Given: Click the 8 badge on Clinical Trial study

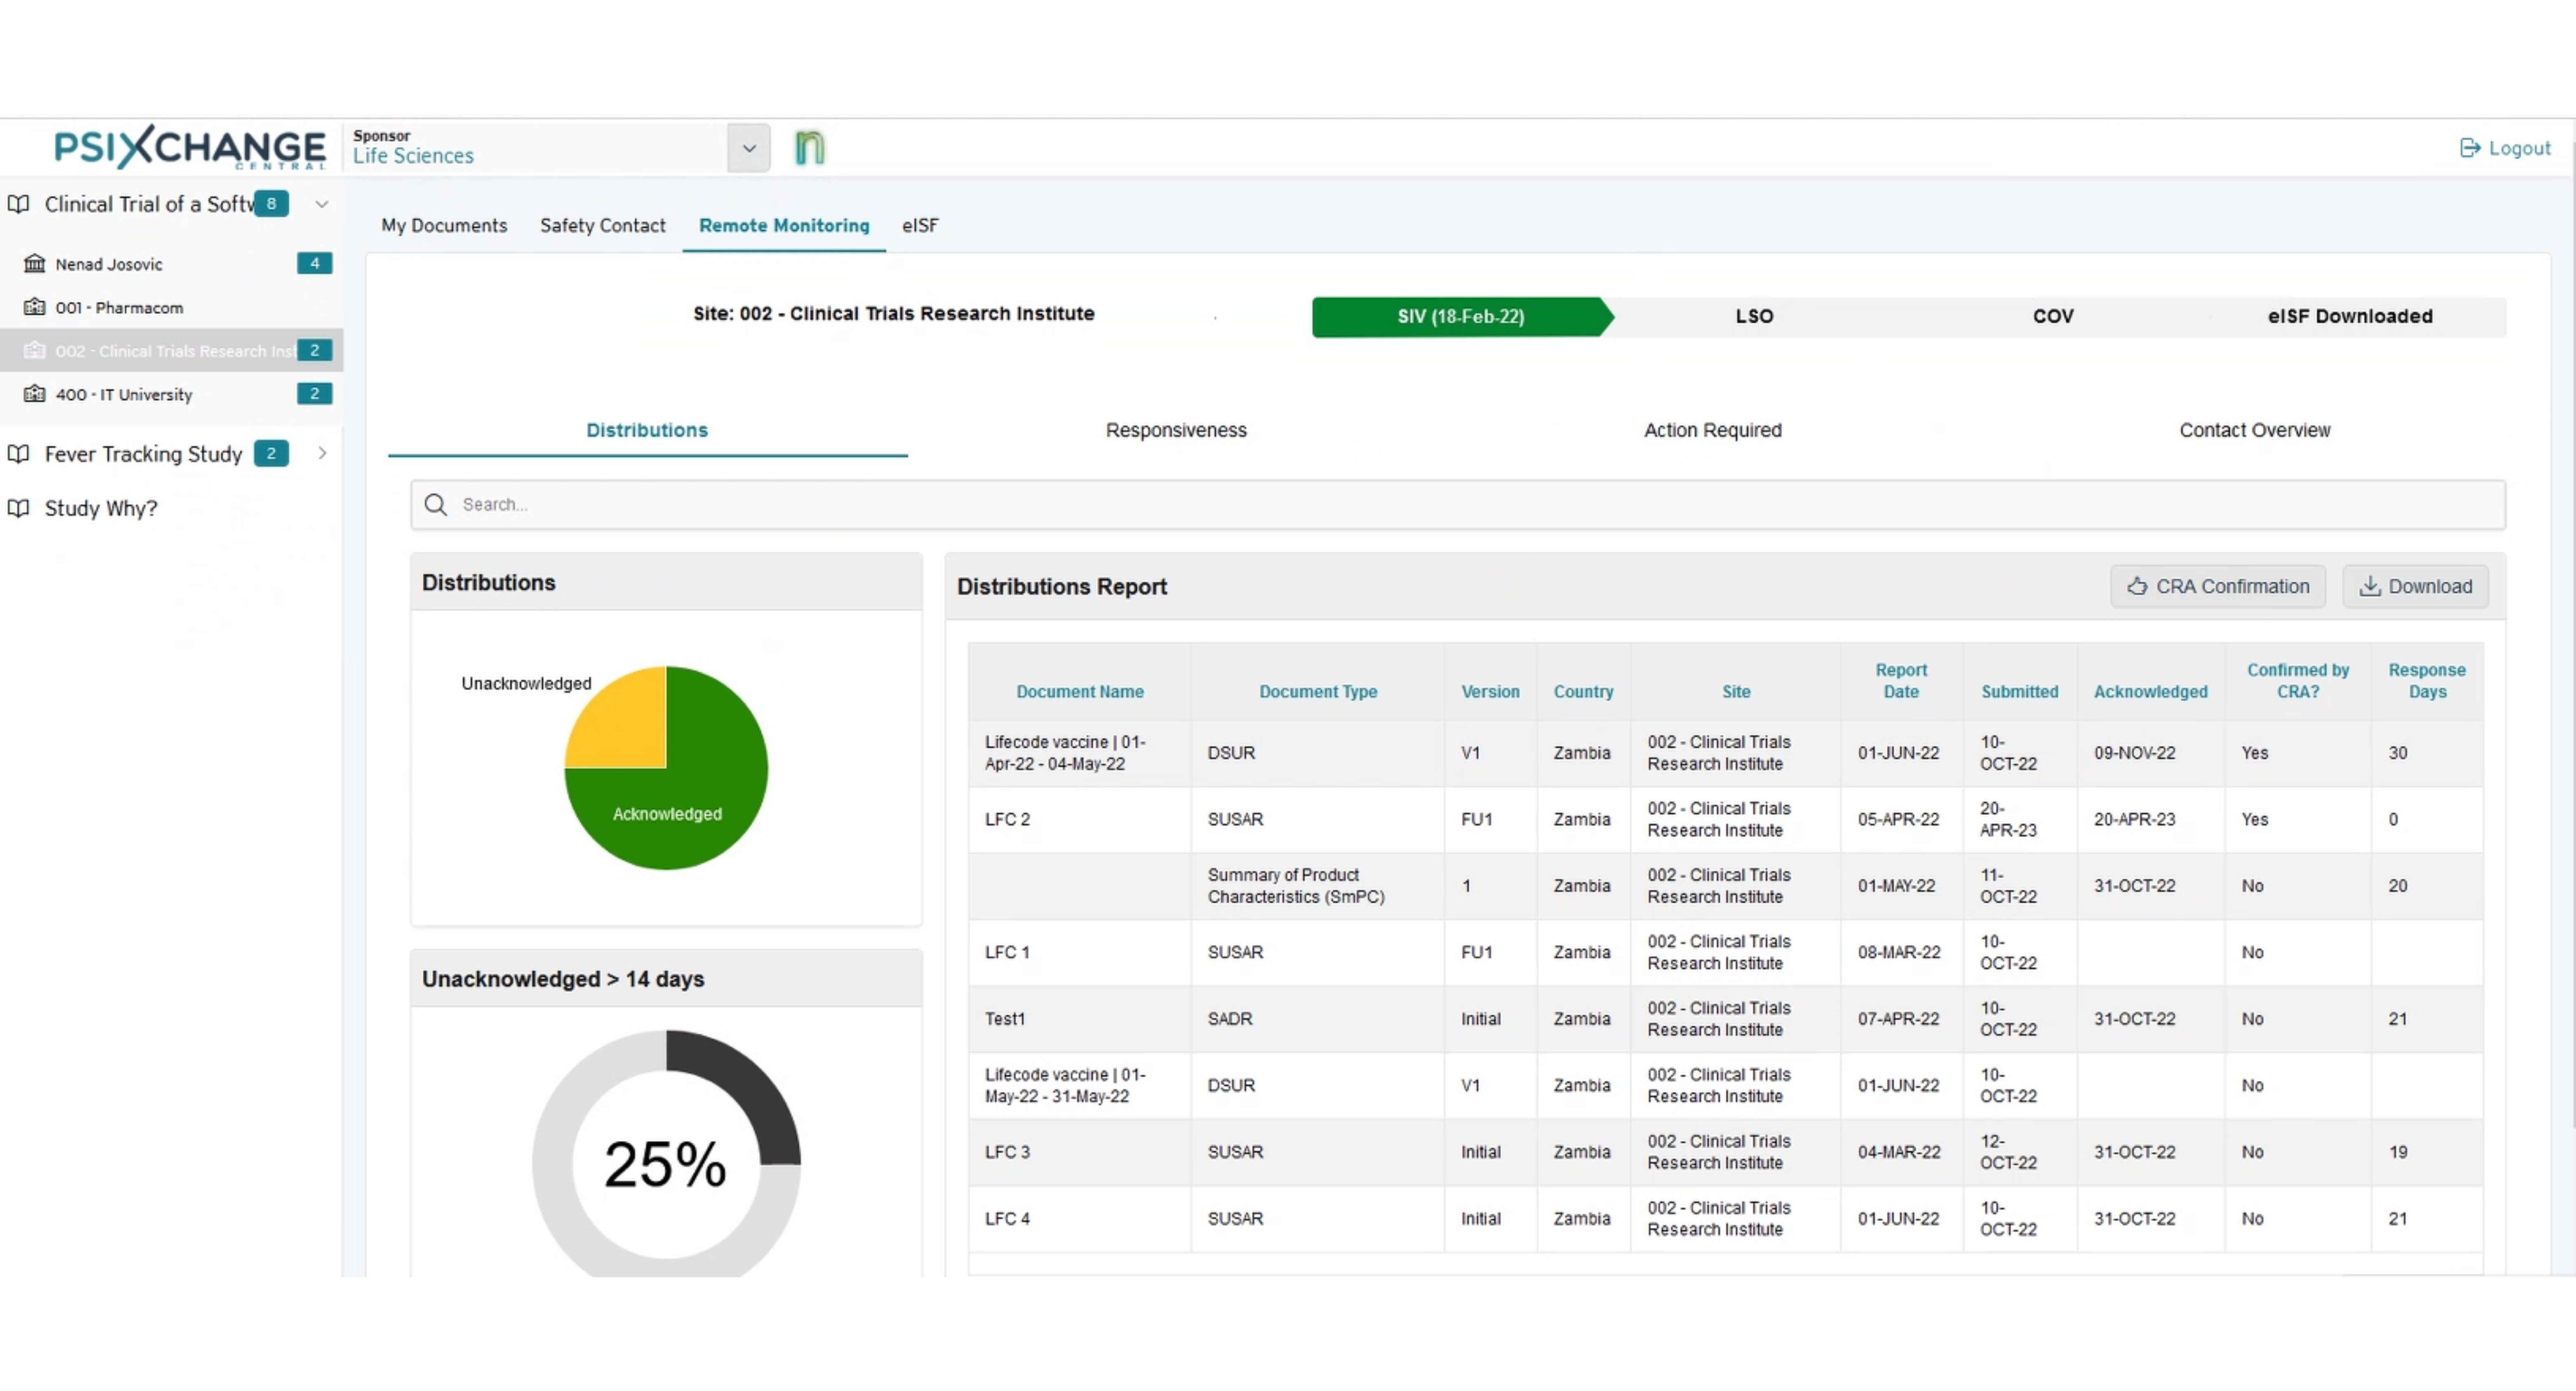Looking at the screenshot, I should coord(271,204).
